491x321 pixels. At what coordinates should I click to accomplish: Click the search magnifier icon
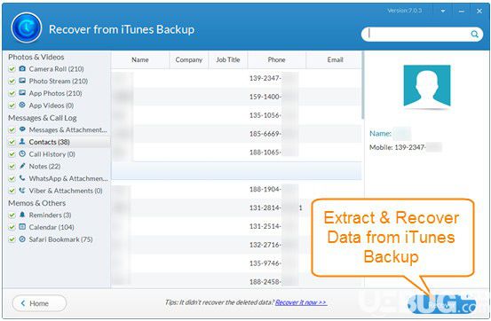tap(475, 34)
